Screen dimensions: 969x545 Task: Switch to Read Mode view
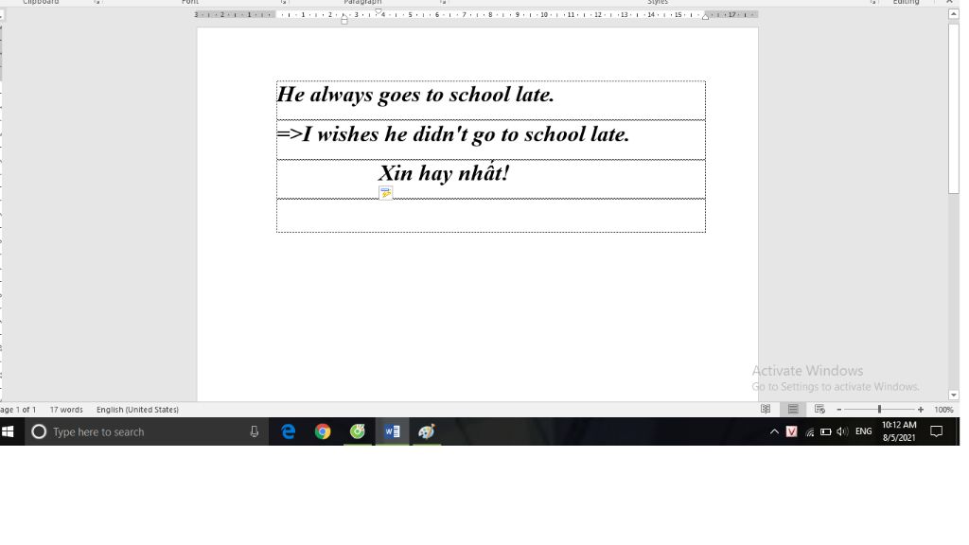coord(765,409)
